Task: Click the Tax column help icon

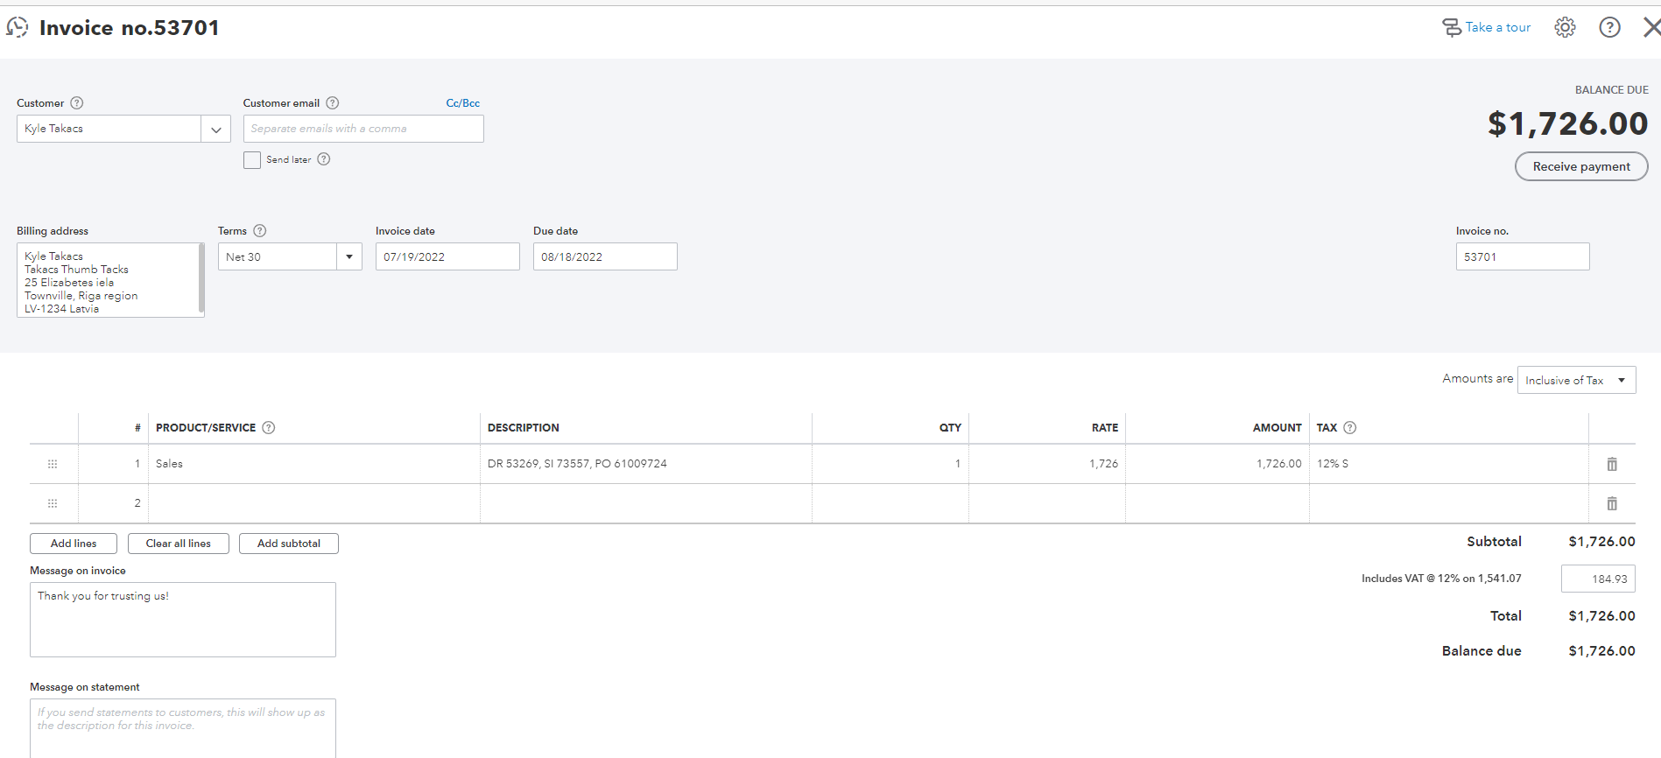Action: click(x=1350, y=428)
